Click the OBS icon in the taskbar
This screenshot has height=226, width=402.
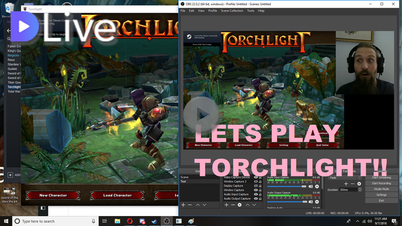click(x=166, y=221)
